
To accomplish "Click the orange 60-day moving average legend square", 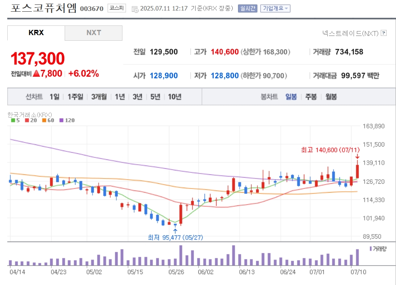I will [44, 120].
